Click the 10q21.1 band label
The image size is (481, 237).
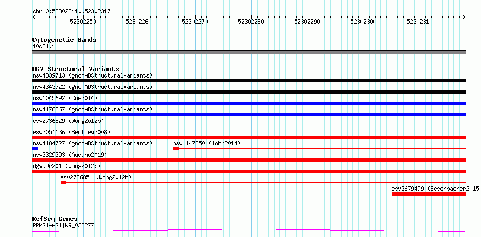tap(44, 47)
